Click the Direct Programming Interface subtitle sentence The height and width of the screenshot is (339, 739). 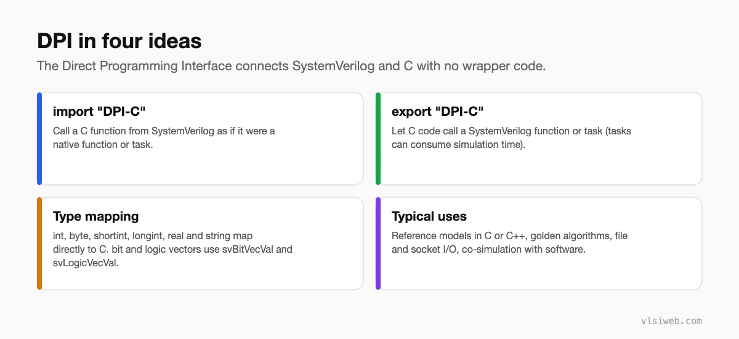291,66
